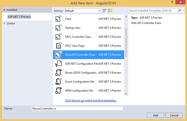Screen dimensions: 187x121
Task: Click the Startup class template icon
Action: pos(58,28)
